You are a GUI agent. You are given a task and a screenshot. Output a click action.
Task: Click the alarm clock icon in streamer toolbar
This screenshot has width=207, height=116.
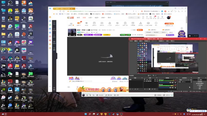(x=133, y=24)
